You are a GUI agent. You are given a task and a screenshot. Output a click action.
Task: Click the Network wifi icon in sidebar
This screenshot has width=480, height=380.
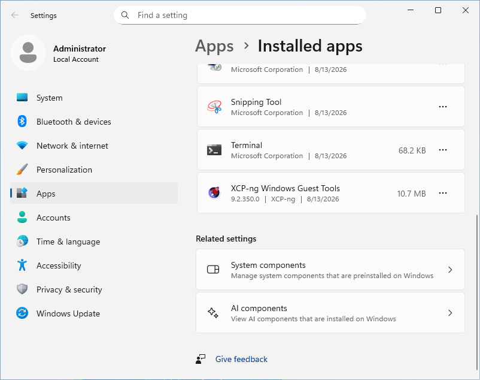click(x=22, y=145)
